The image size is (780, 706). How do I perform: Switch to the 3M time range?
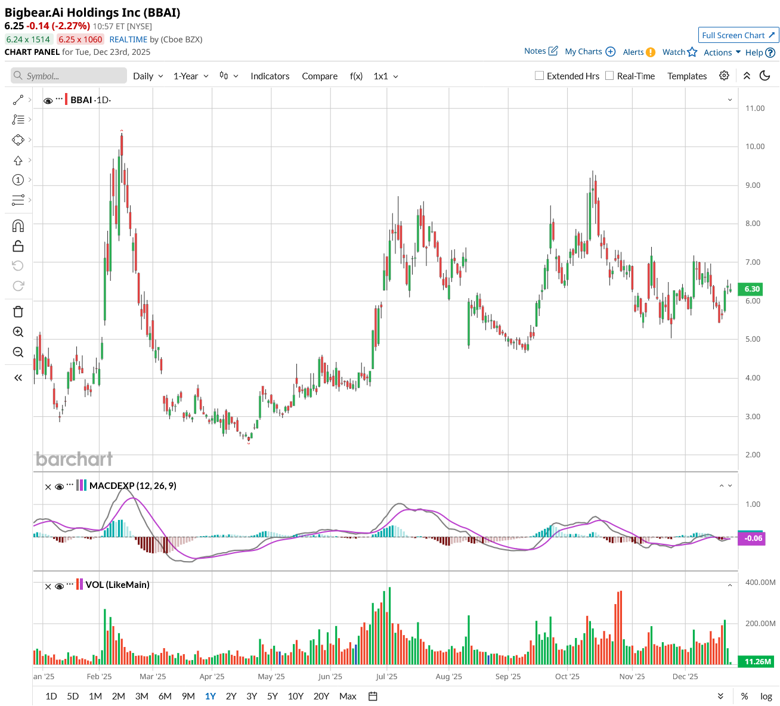[141, 696]
